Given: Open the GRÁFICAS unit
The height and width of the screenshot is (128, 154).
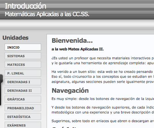Looking at the screenshot, I should (x=23, y=99).
